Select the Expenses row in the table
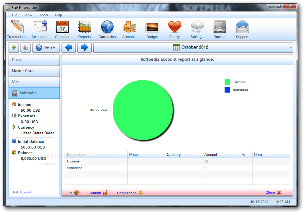Image resolution: width=304 pixels, height=213 pixels. pyautogui.click(x=177, y=168)
